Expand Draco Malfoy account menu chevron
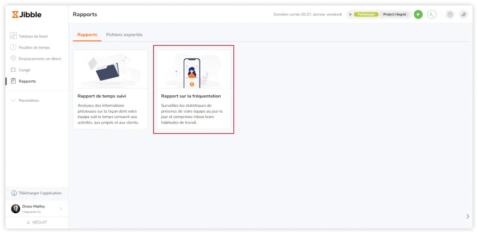This screenshot has width=478, height=234. tap(60, 209)
